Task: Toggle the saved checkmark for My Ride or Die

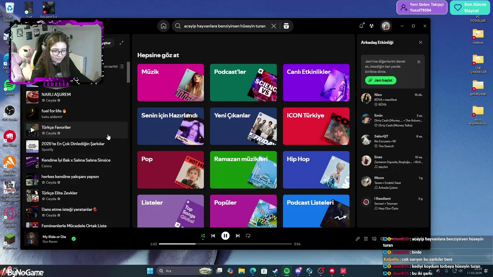Action: click(74, 239)
